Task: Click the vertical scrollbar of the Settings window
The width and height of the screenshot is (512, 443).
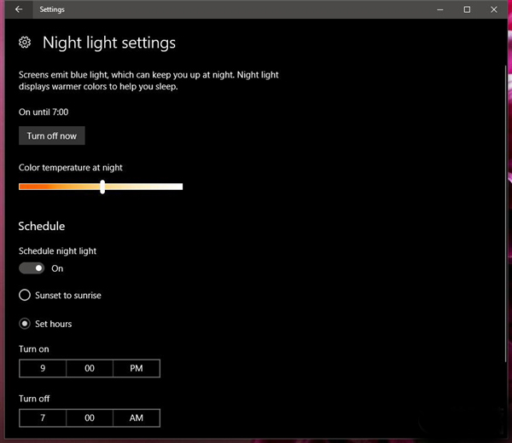Action: point(506,214)
